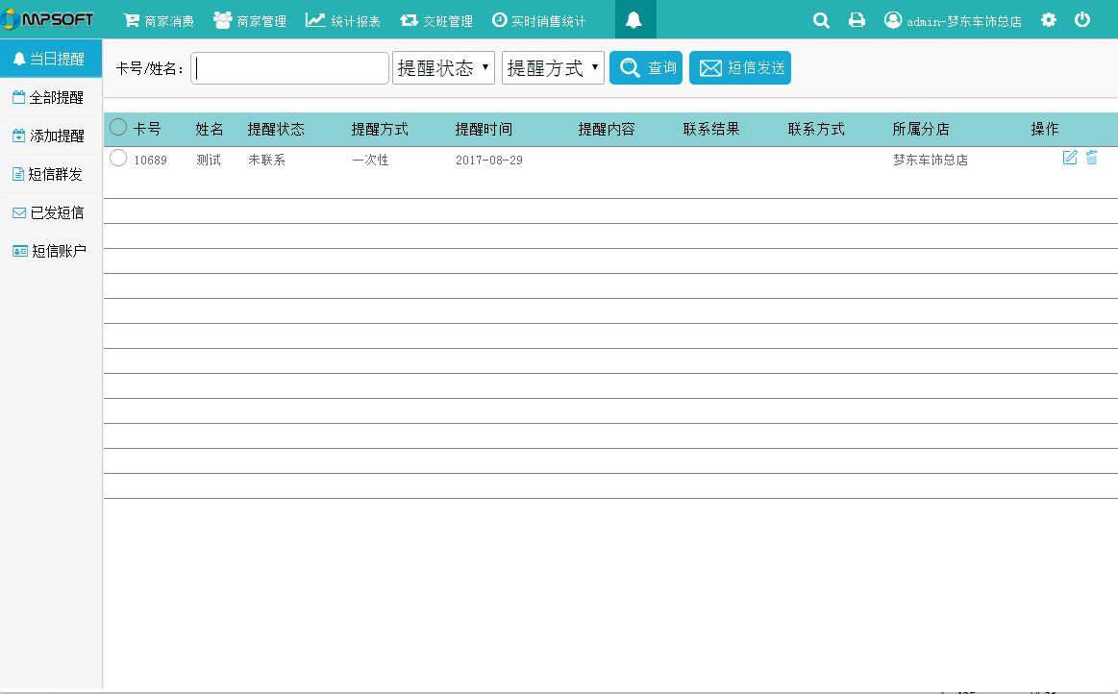Click the admin user avatar icon
Viewport: 1118px width, 694px height.
click(x=893, y=20)
